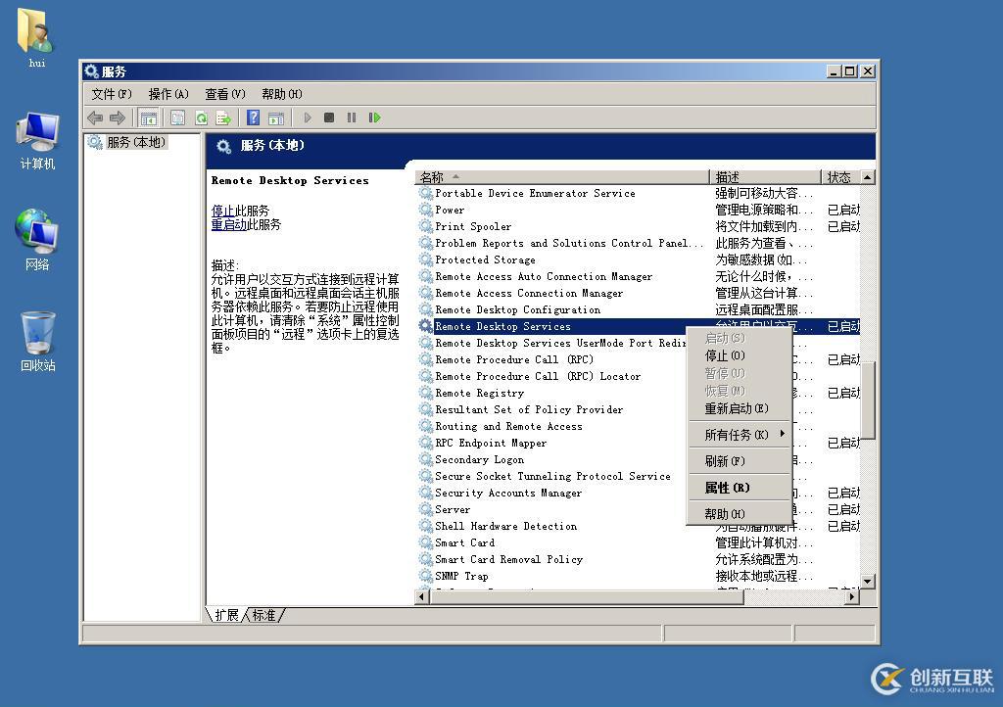1003x707 pixels.
Task: Click the Pause Service toolbar button
Action: 352,118
